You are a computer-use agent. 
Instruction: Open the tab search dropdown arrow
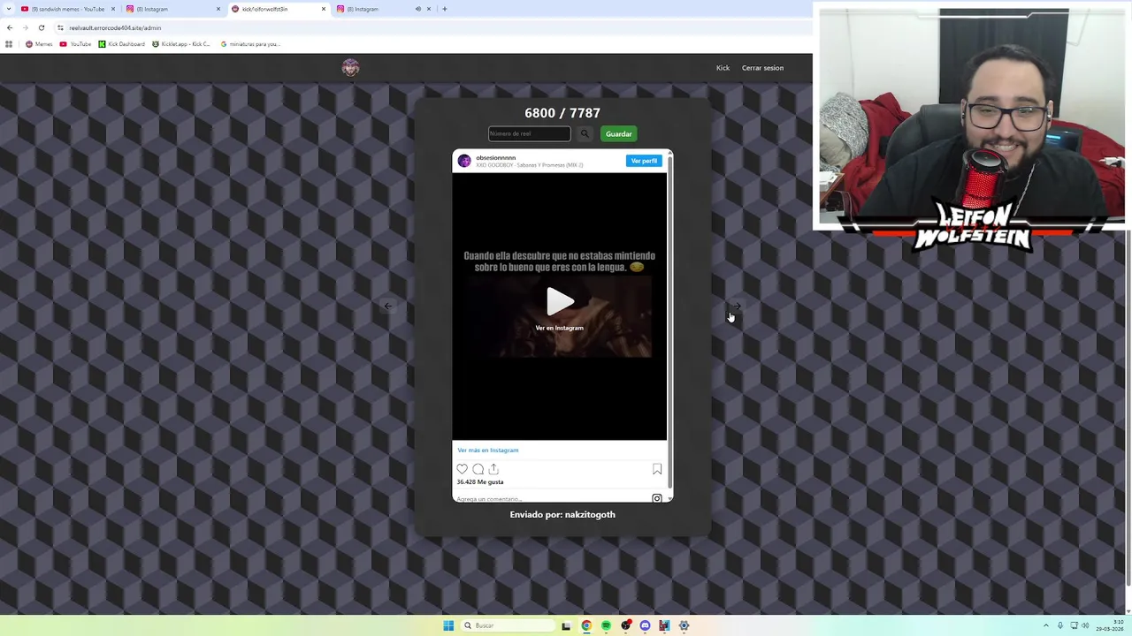point(8,9)
